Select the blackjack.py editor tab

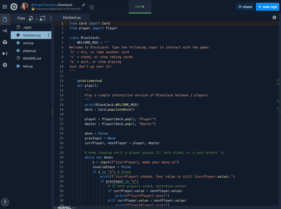(72, 17)
